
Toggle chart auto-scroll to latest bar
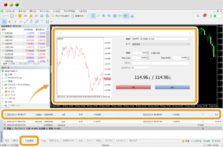(x=120, y=16)
